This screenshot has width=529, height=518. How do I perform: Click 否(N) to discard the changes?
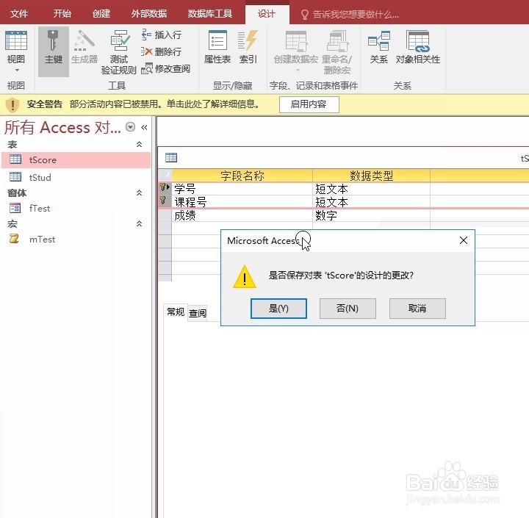pyautogui.click(x=348, y=309)
